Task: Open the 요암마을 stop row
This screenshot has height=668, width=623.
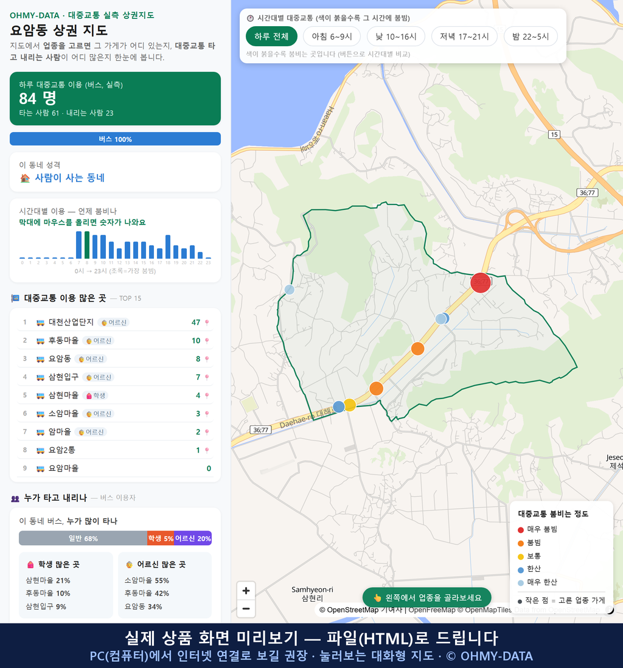Action: pyautogui.click(x=115, y=468)
